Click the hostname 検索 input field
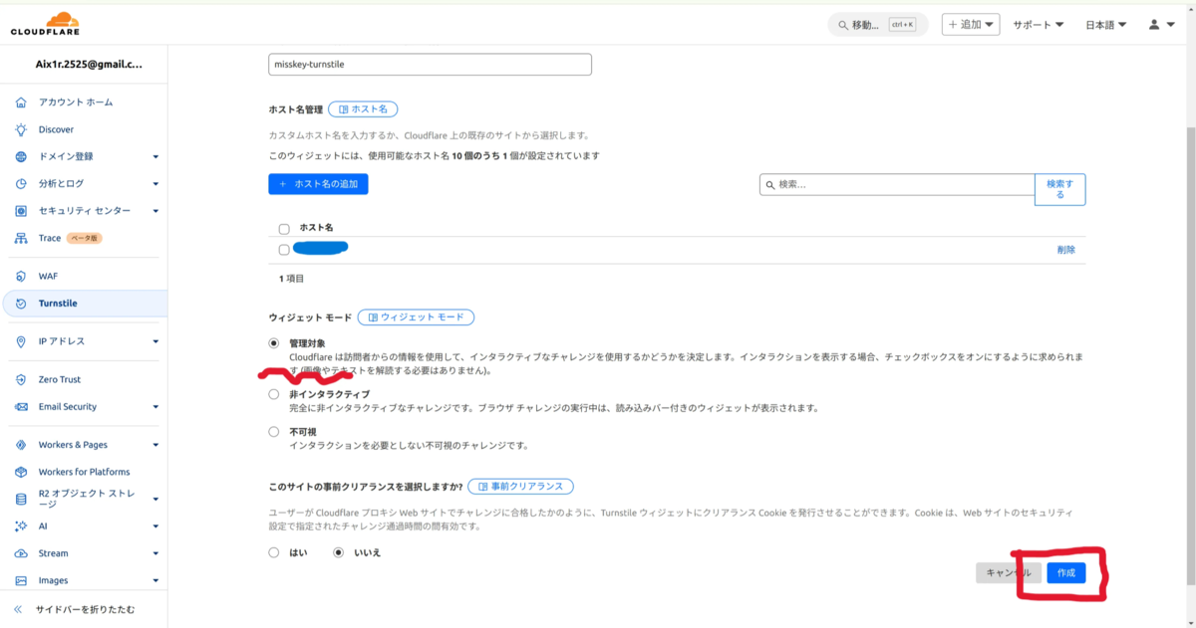1196x628 pixels. 897,184
